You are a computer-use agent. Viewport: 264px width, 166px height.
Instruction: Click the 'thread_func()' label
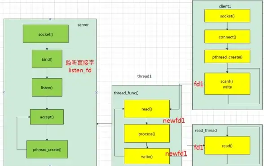126,93
